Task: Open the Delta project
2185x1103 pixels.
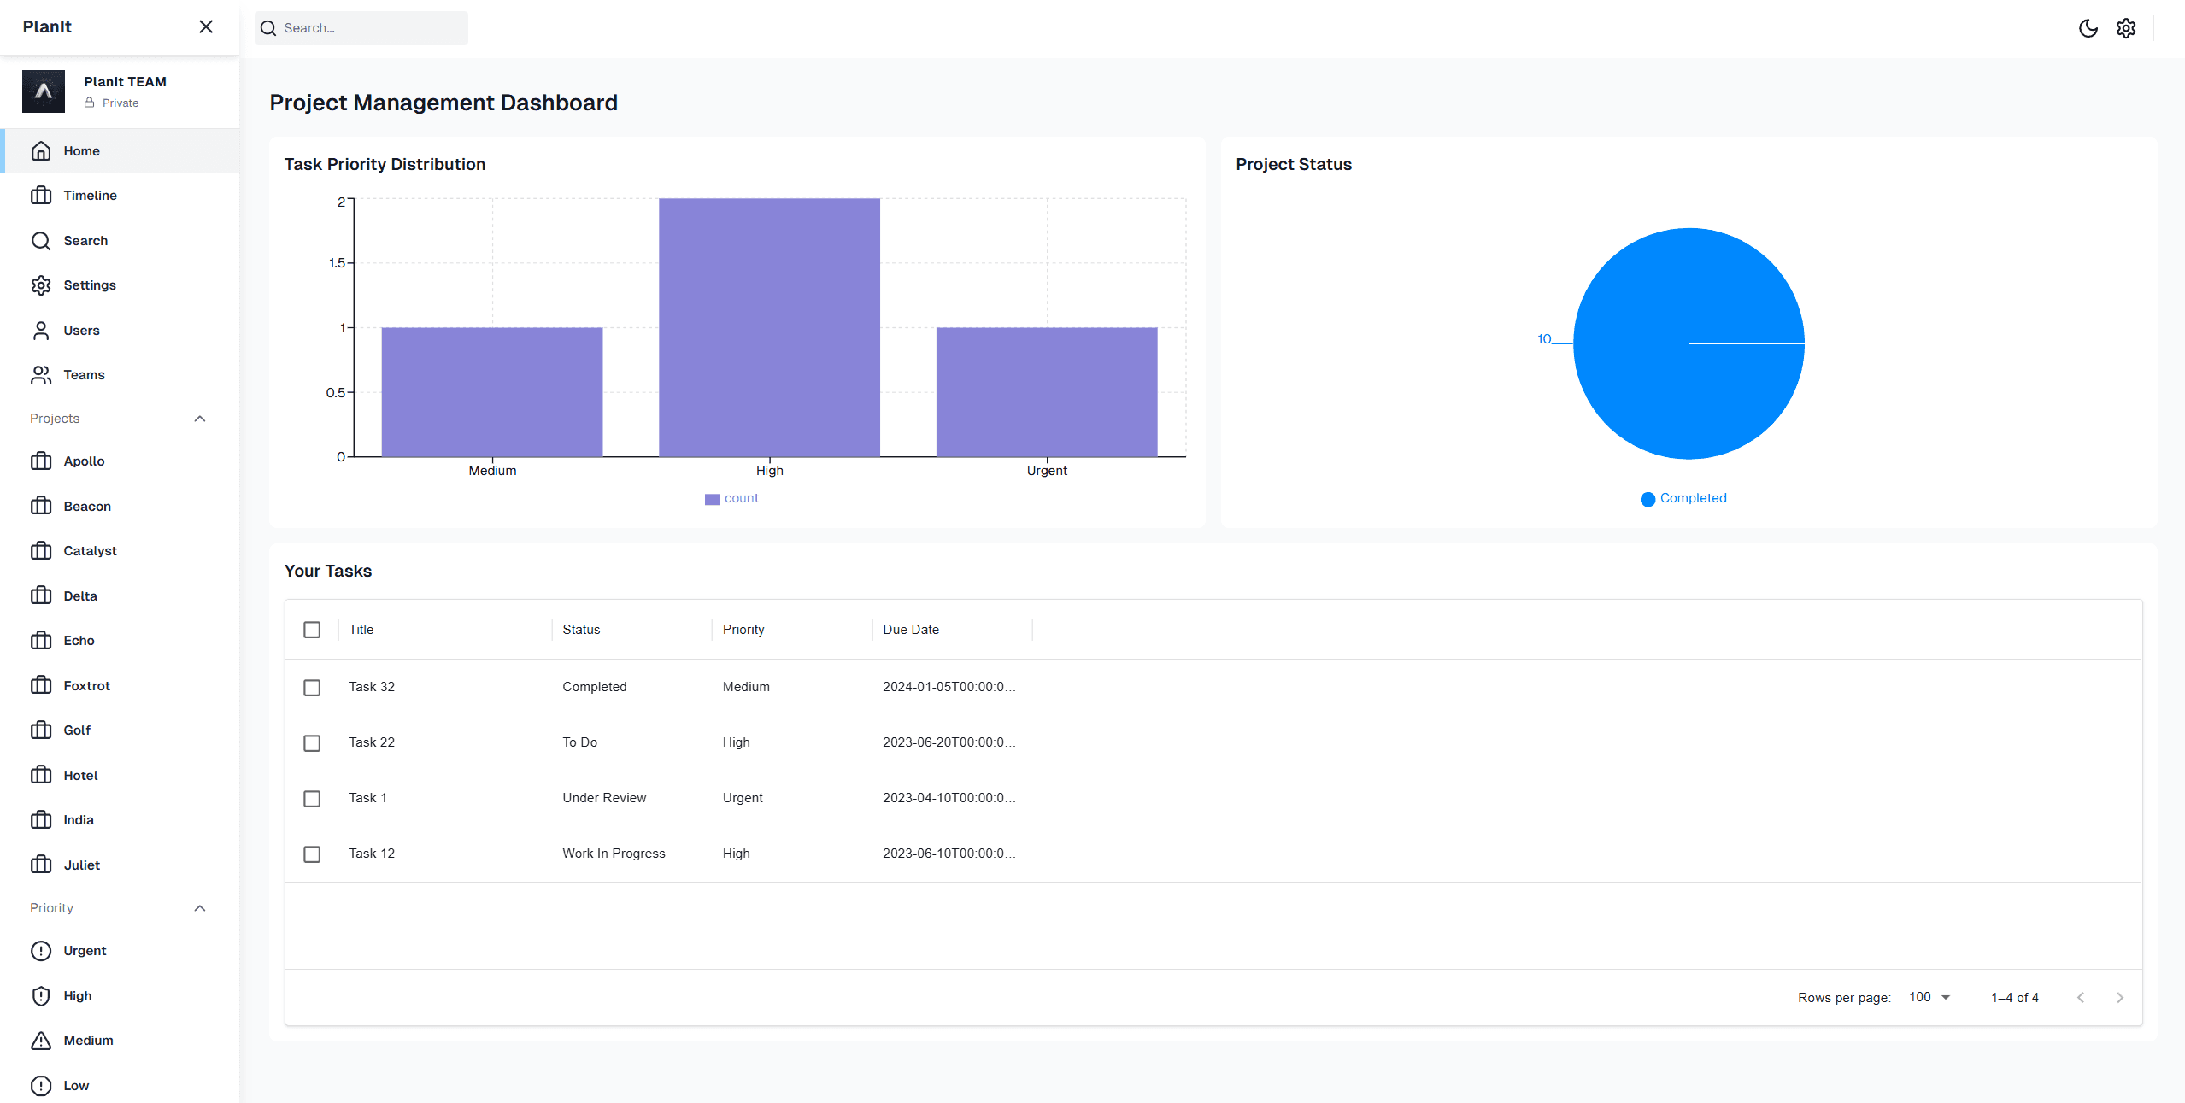Action: (x=120, y=596)
